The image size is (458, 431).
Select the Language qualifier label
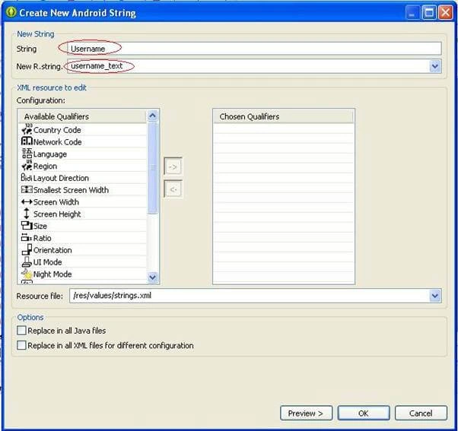click(50, 154)
